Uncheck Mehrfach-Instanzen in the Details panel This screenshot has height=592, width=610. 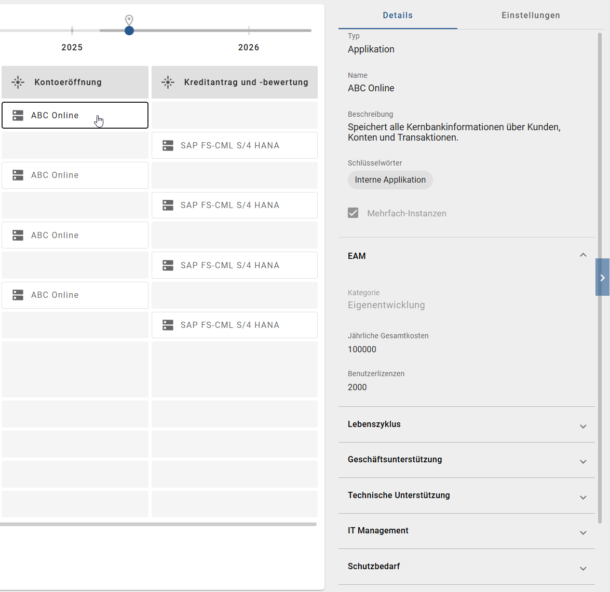353,213
